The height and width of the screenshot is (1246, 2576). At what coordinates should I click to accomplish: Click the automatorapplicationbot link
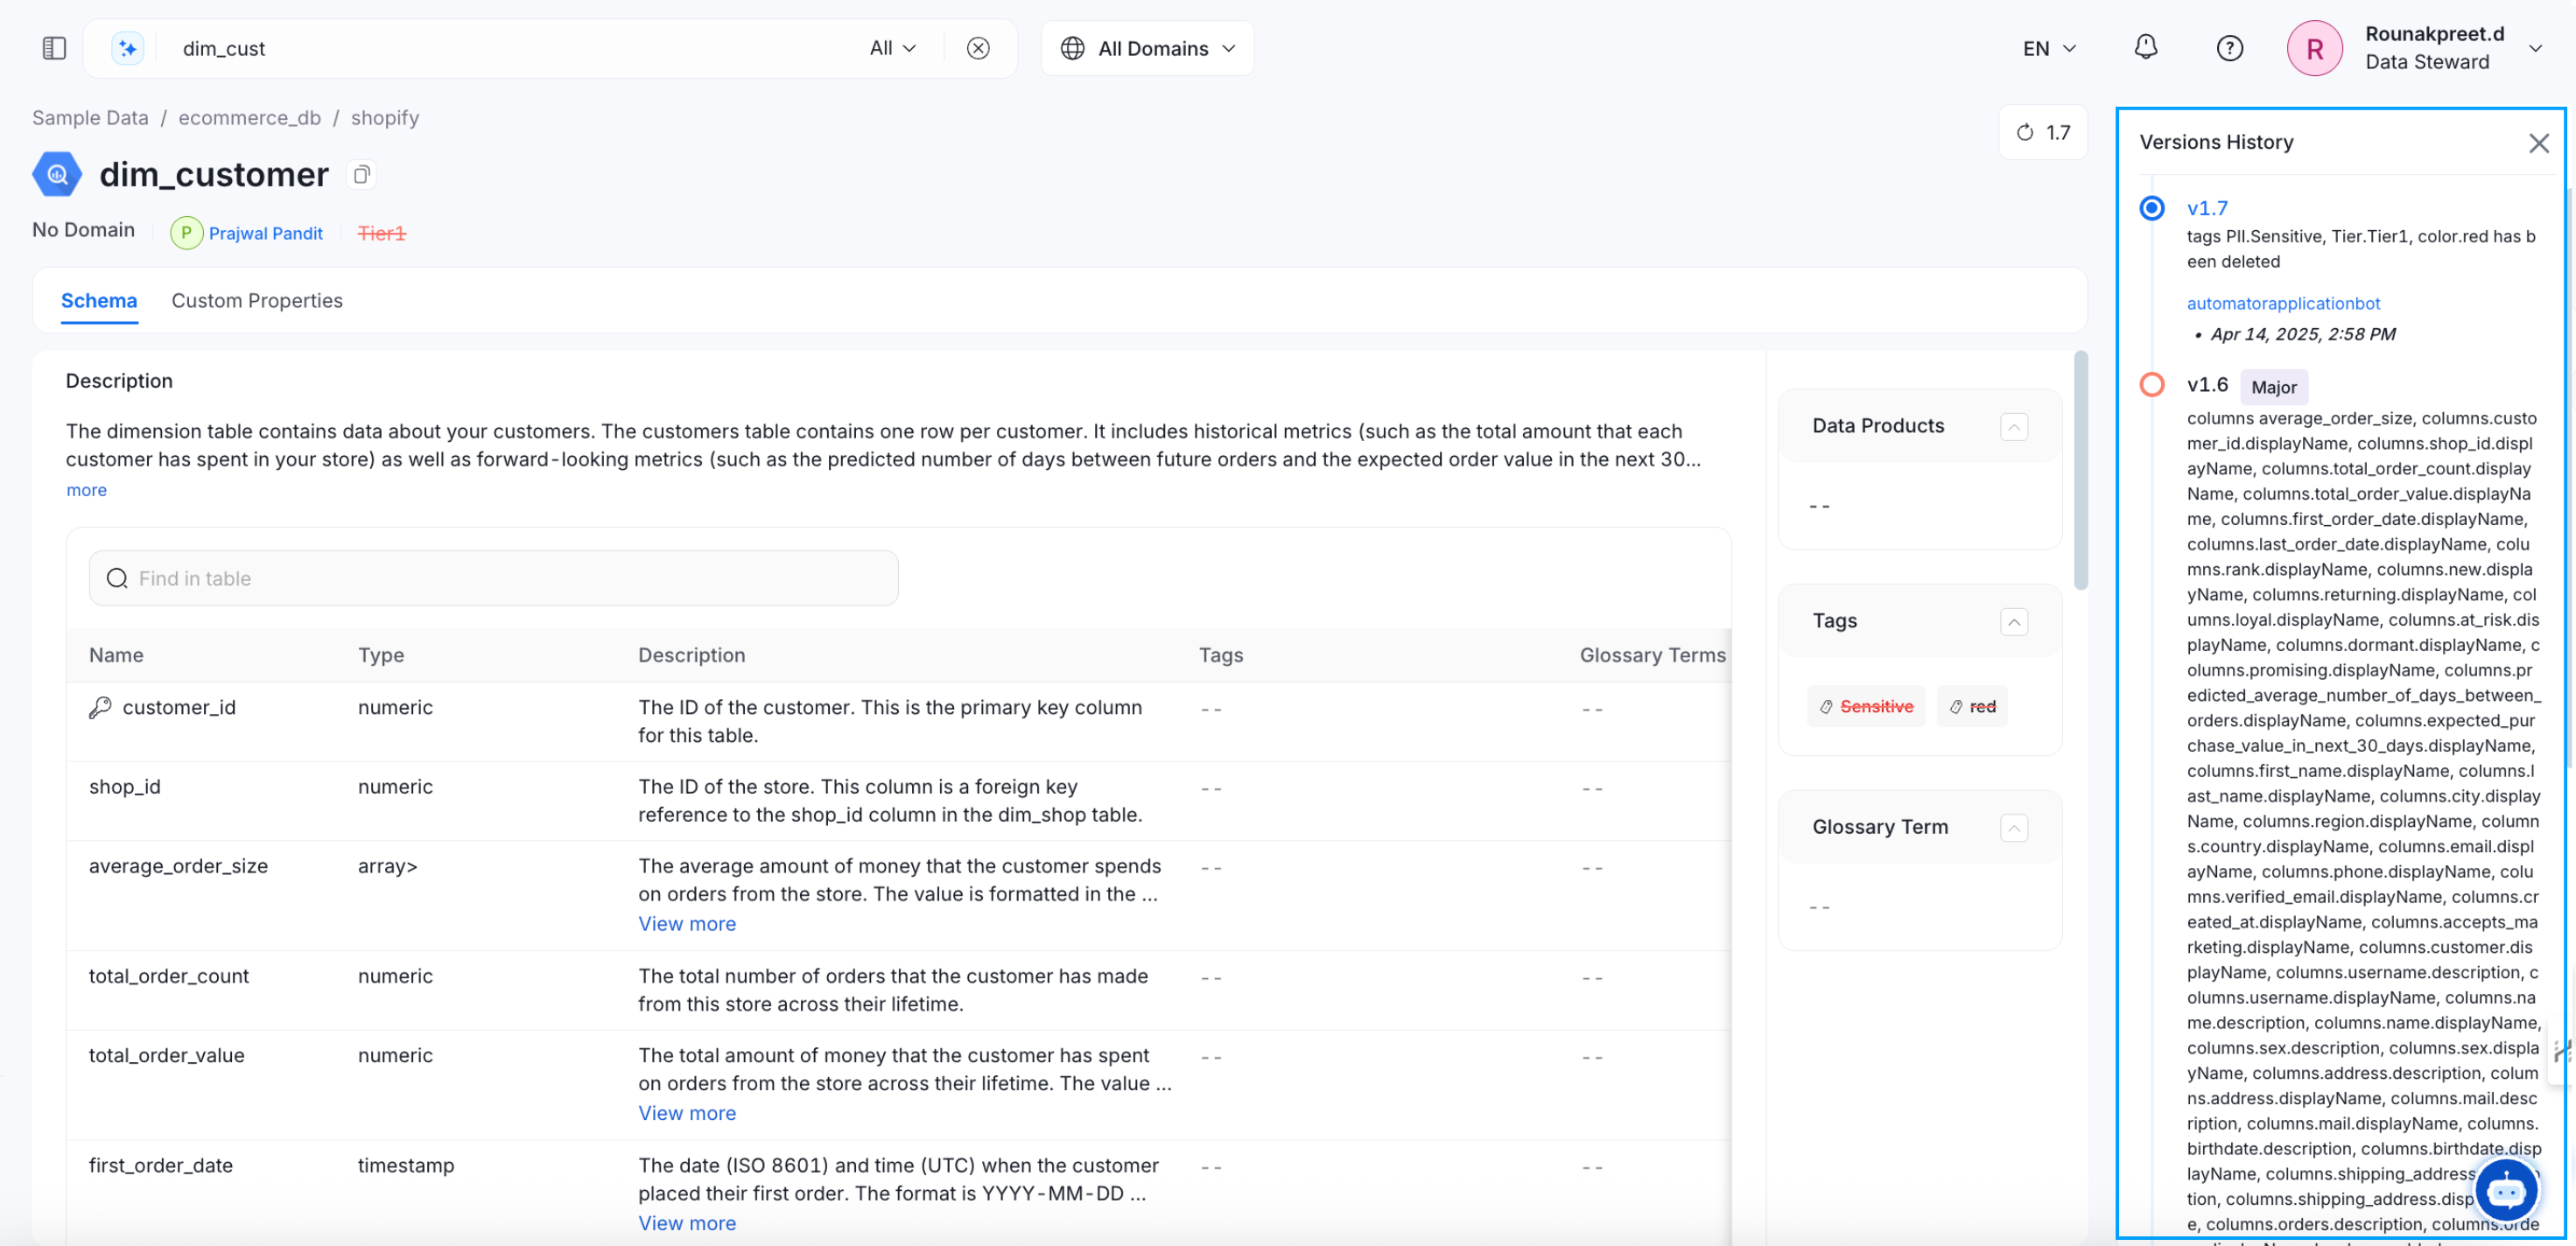point(2283,303)
